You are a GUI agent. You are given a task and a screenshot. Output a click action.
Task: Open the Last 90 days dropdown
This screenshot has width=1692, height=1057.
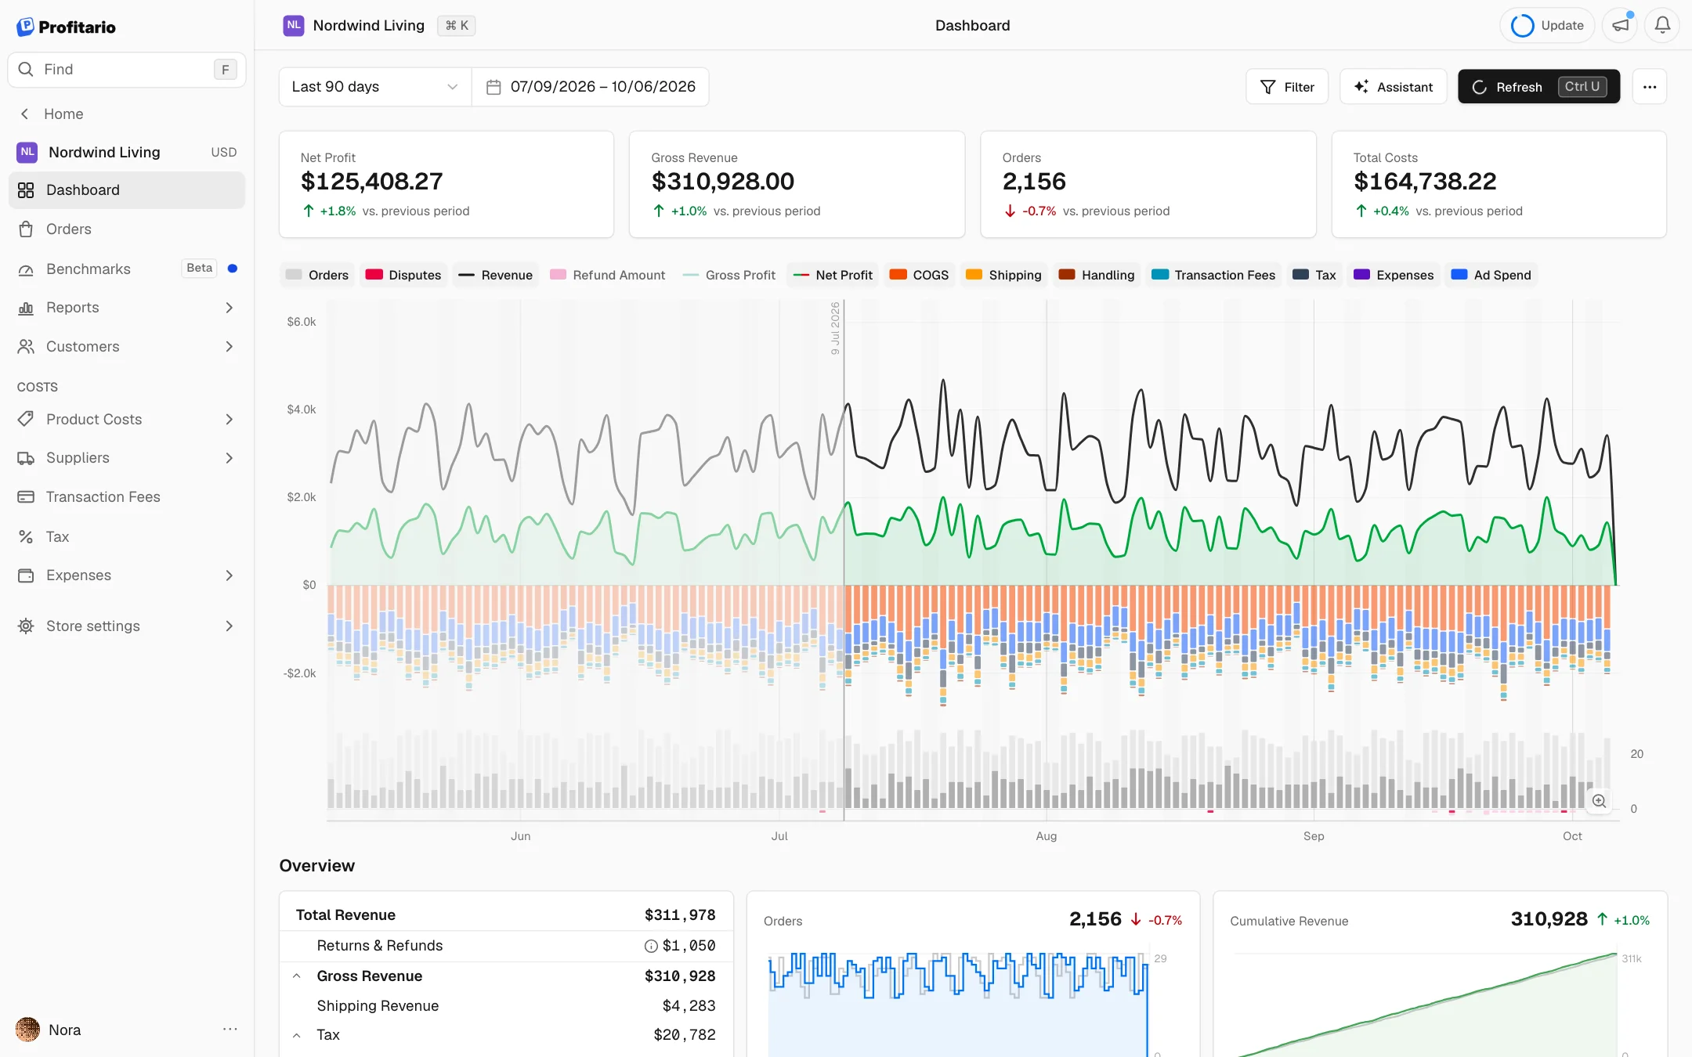click(x=375, y=87)
